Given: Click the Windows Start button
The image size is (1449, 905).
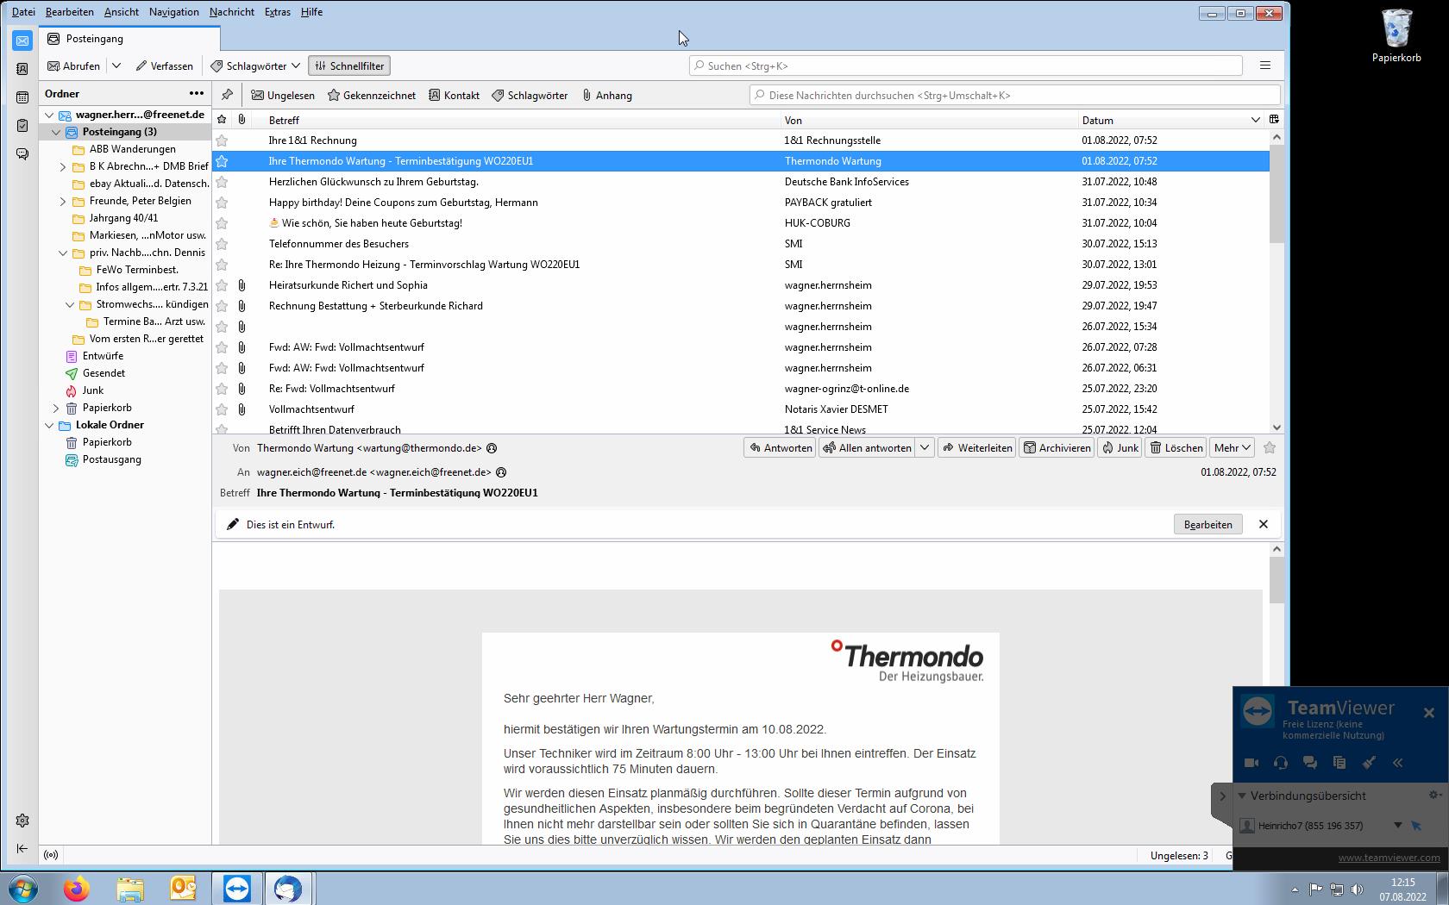Looking at the screenshot, I should pyautogui.click(x=23, y=889).
